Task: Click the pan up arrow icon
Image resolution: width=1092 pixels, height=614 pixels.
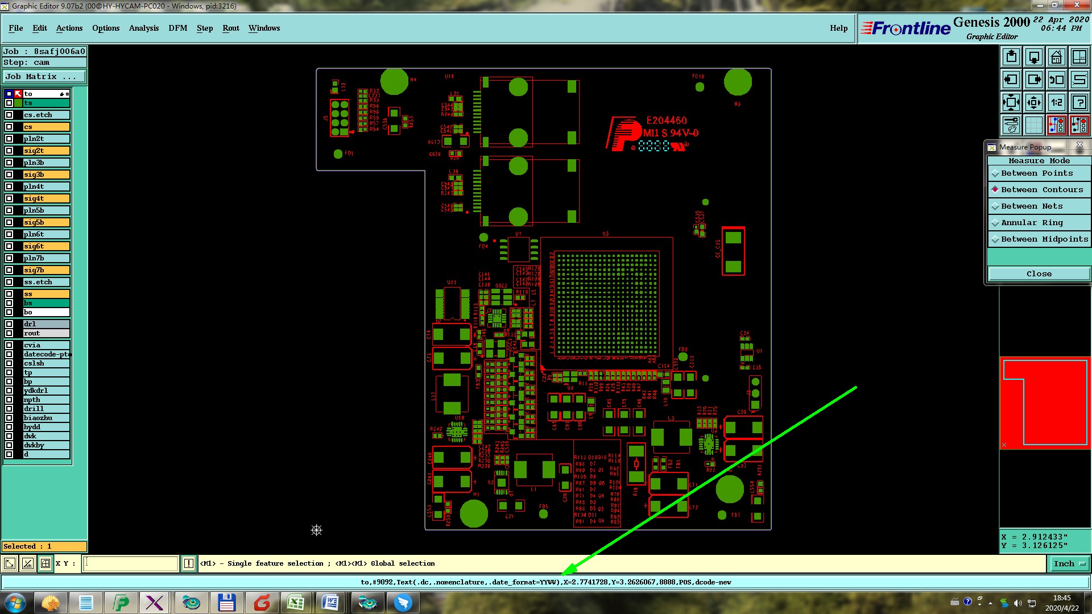Action: [x=1011, y=57]
